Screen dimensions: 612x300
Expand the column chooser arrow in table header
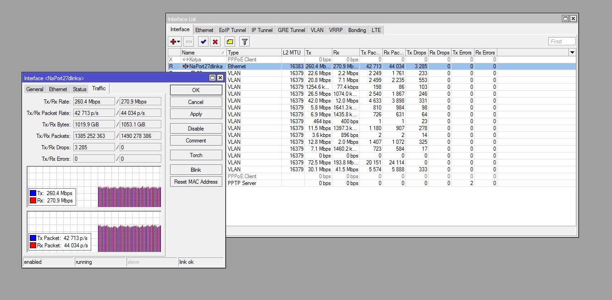[x=572, y=53]
